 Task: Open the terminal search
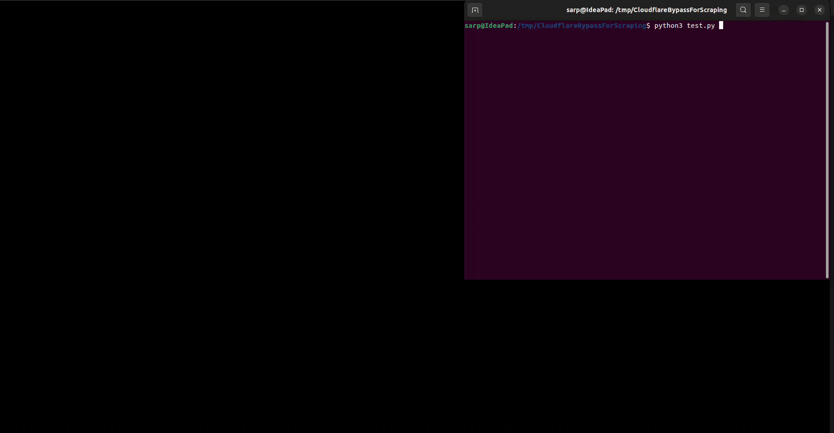[743, 10]
